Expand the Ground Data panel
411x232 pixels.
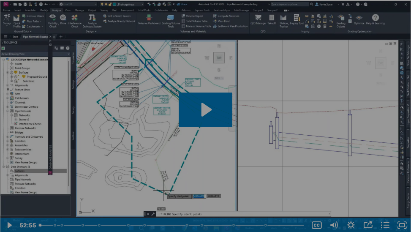tap(23, 31)
